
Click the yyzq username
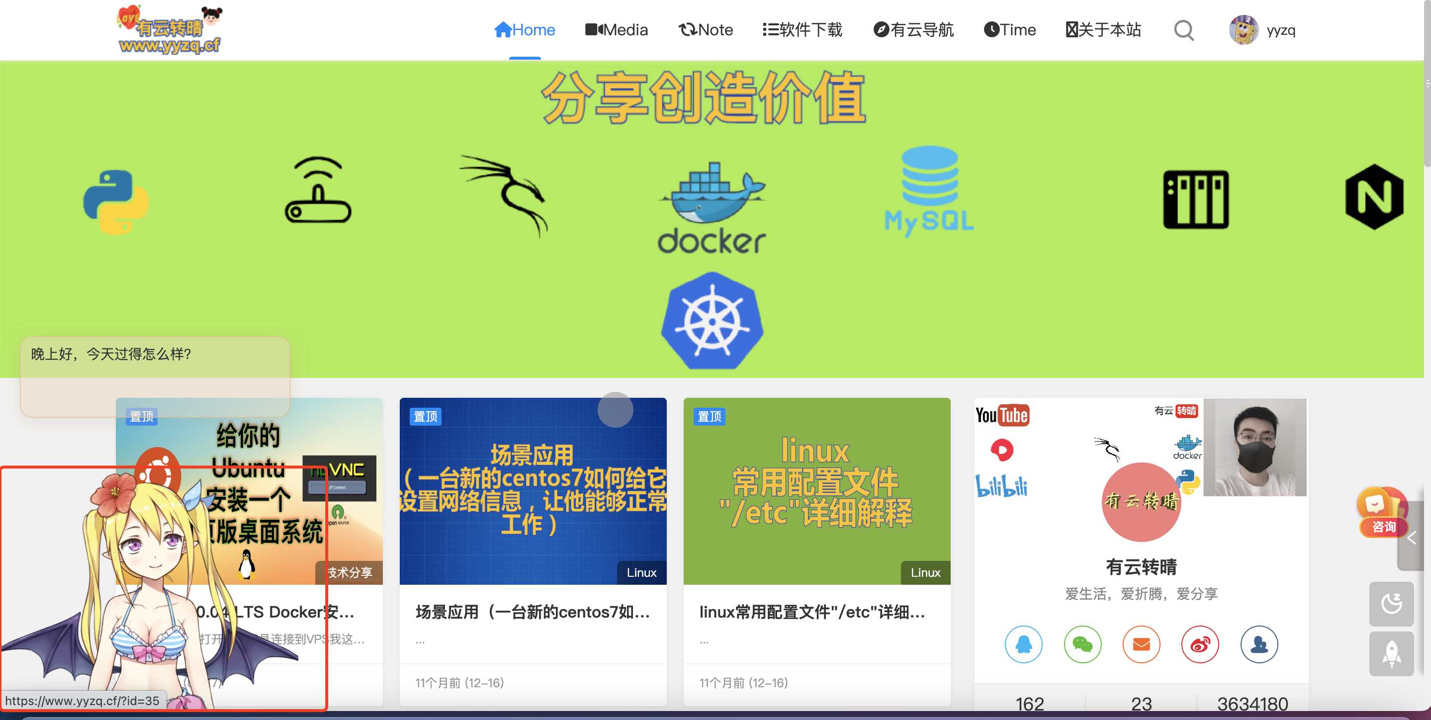pos(1280,30)
